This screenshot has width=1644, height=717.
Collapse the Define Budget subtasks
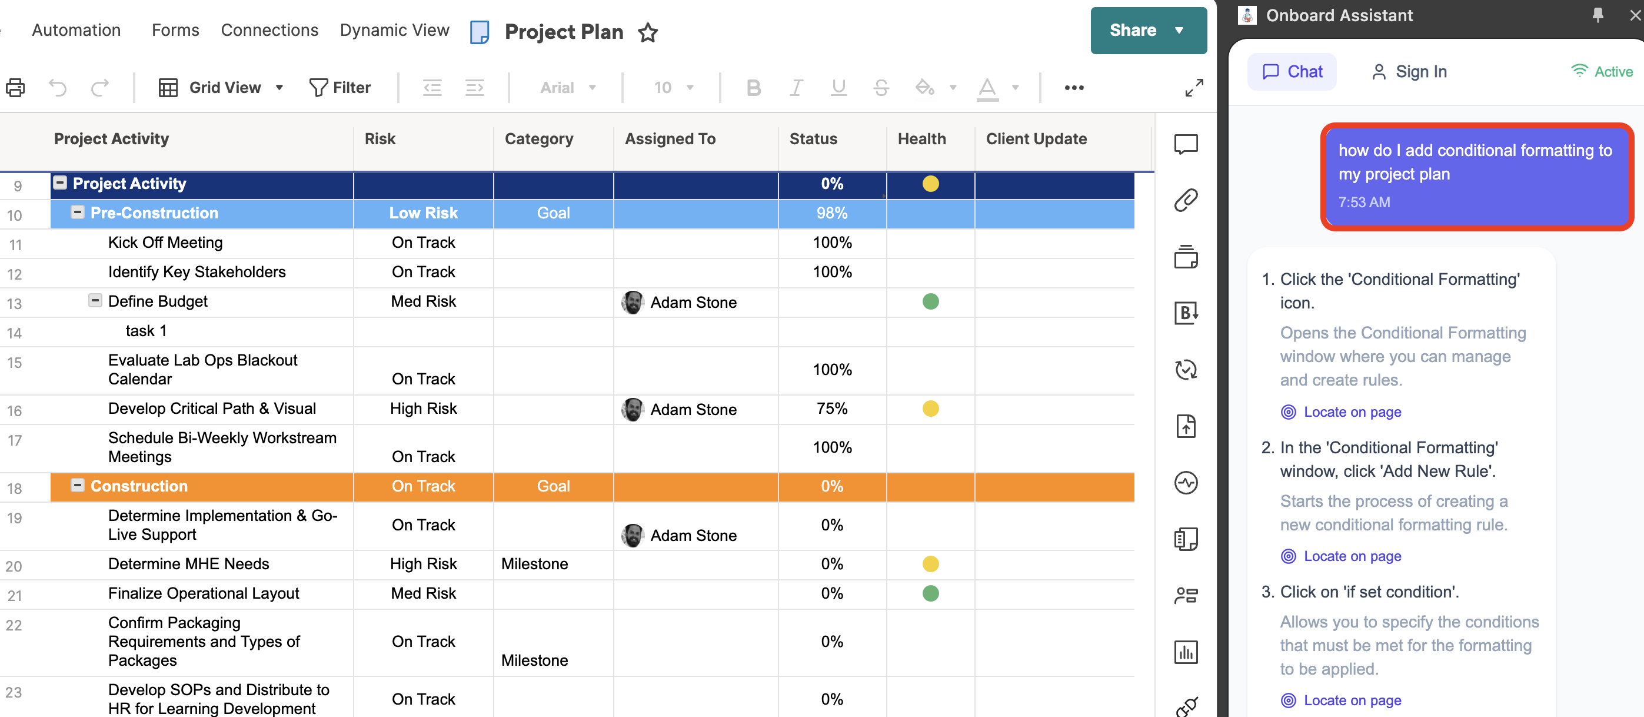95,301
